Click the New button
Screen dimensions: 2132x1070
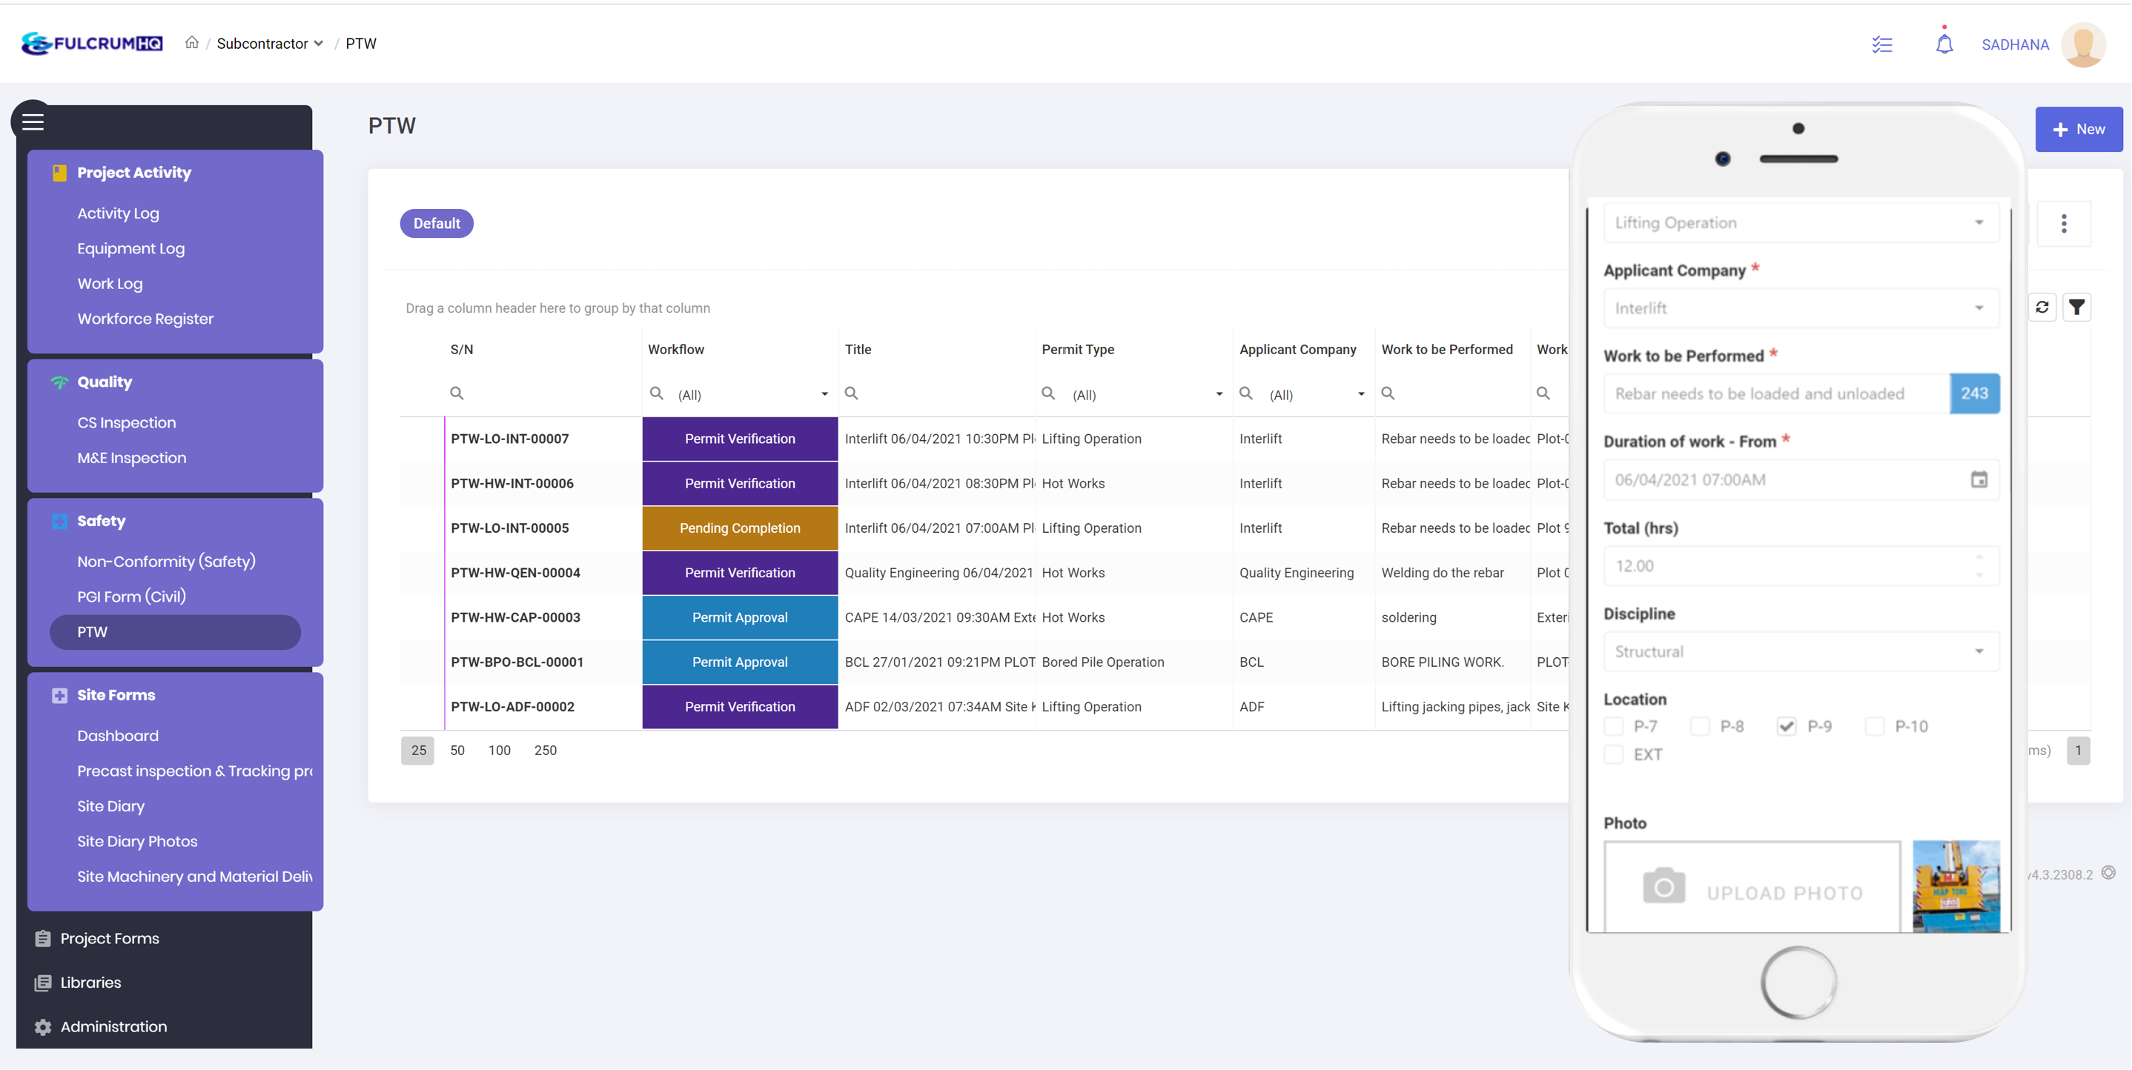(x=2078, y=129)
